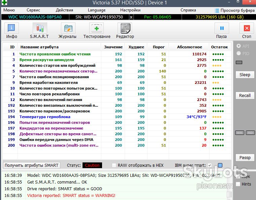The image size is (256, 200).
Task: Select the PIO radio option
Action: 238,53
